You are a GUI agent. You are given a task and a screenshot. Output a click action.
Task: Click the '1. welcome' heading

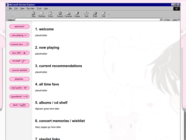click(44, 29)
